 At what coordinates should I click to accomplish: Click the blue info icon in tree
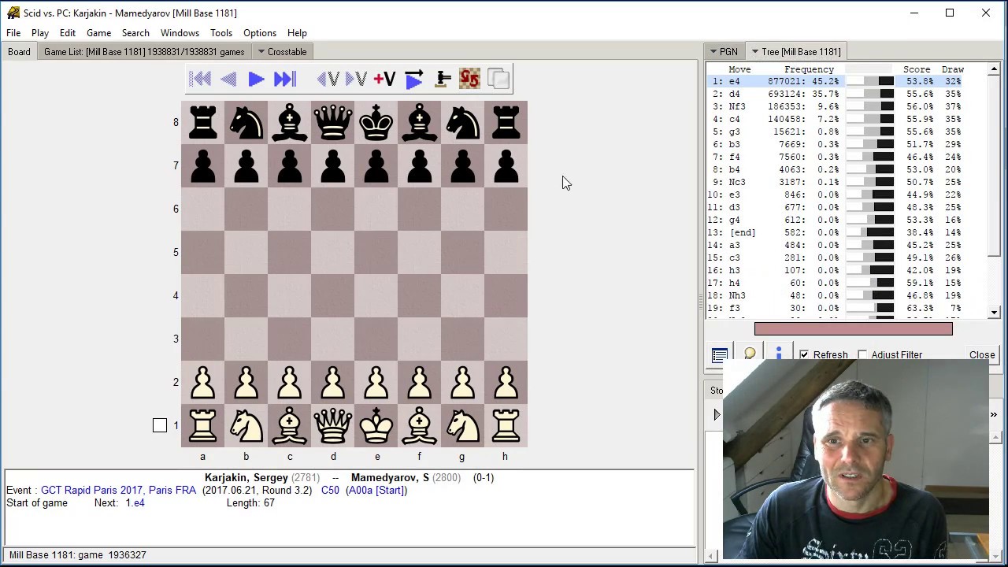tap(778, 355)
